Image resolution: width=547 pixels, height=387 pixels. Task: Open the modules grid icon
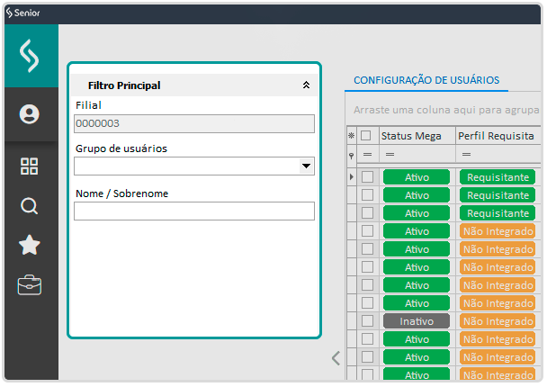[30, 166]
